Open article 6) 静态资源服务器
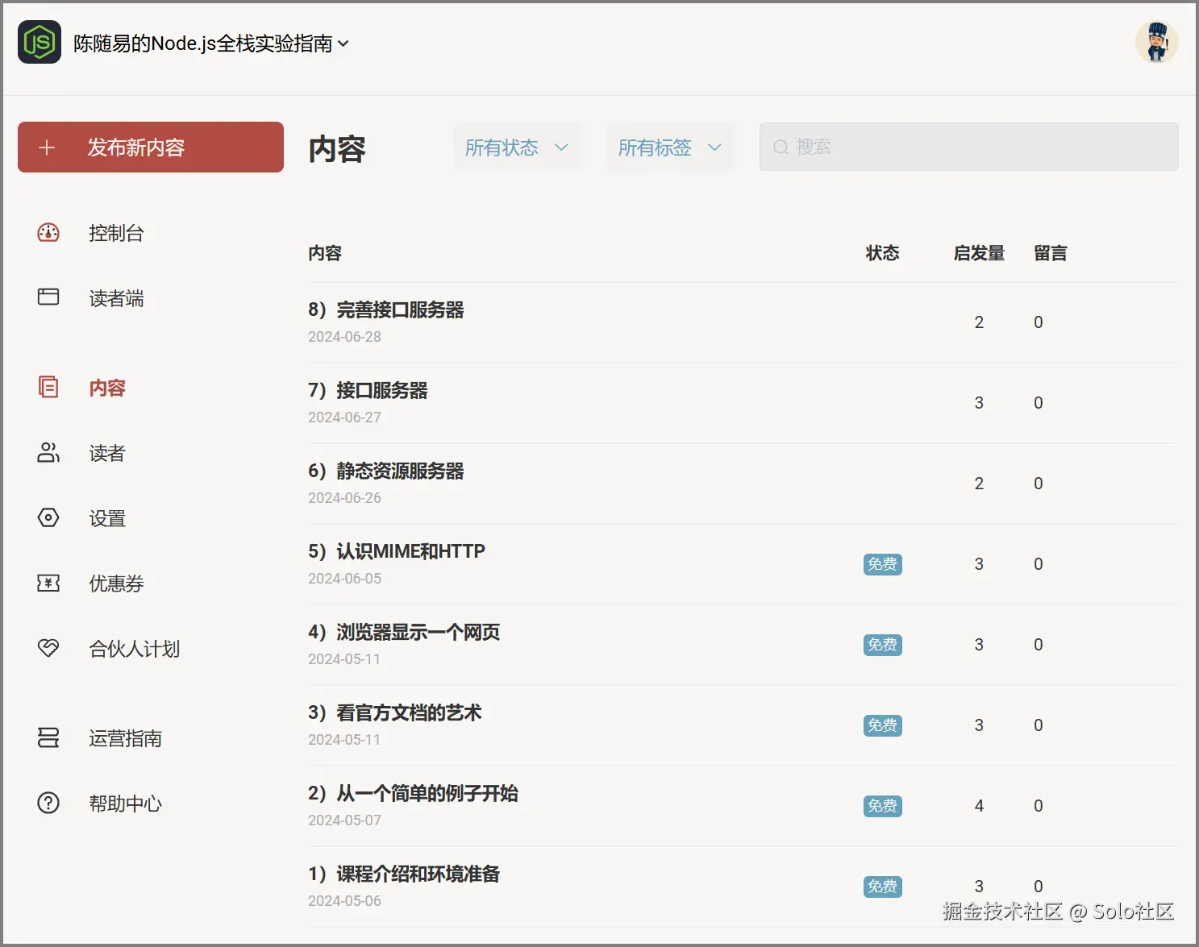The height and width of the screenshot is (947, 1199). pos(385,471)
